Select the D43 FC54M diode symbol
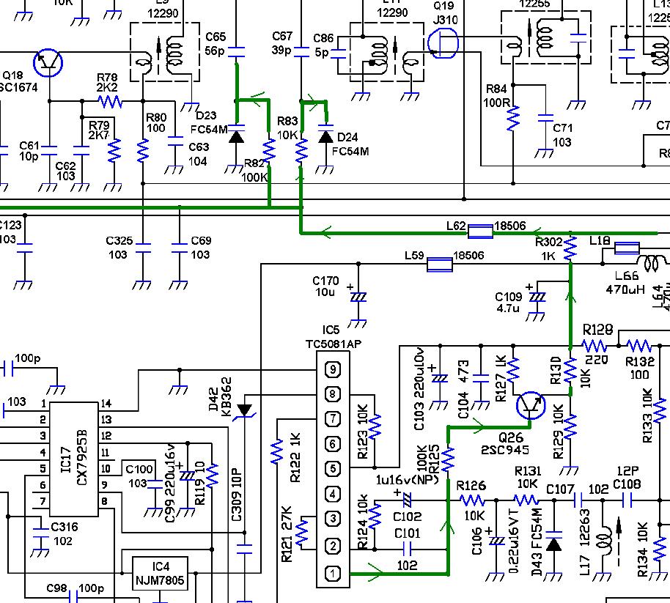 pos(554,541)
